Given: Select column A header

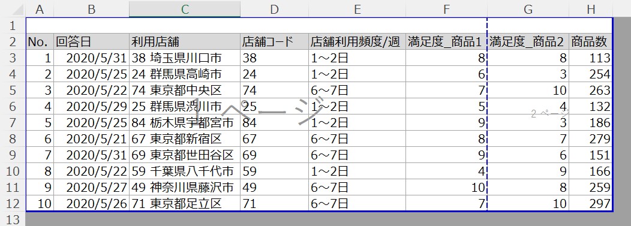Looking at the screenshot, I should click(40, 9).
